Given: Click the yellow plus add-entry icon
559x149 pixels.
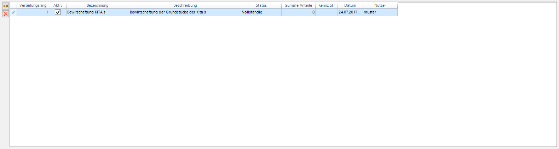Looking at the screenshot, I should [5, 6].
